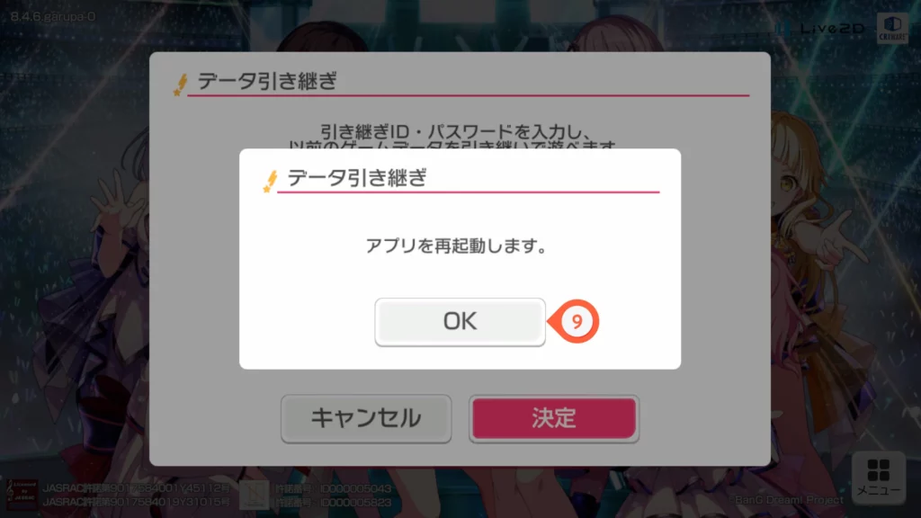Click the message アプリを再起動します。
This screenshot has width=921, height=518.
[456, 246]
